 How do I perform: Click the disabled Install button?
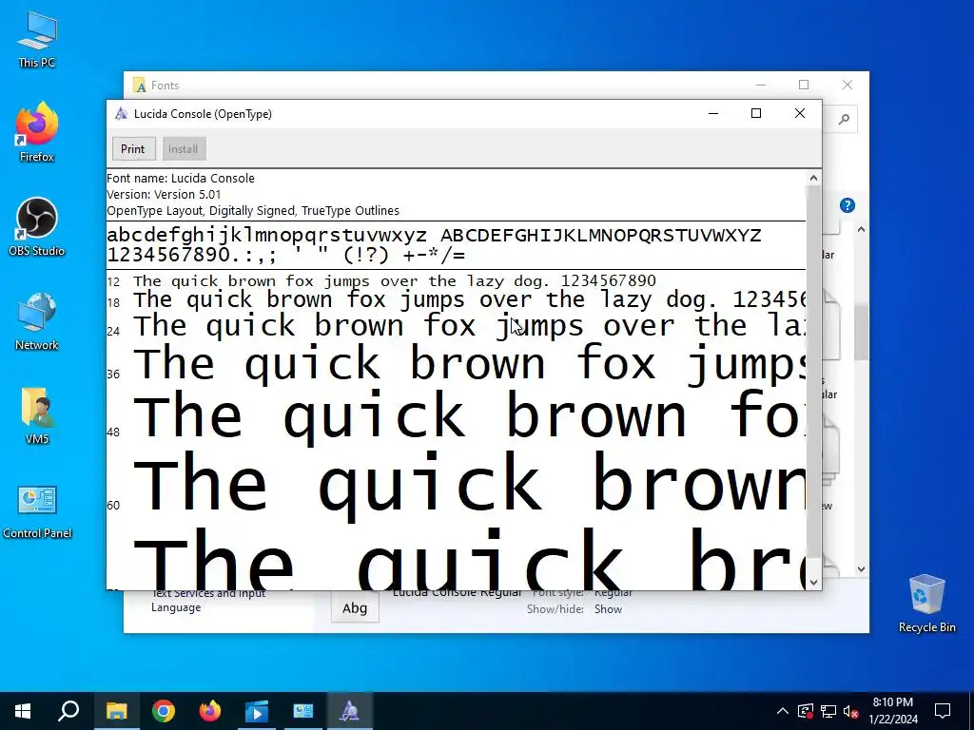(x=183, y=149)
